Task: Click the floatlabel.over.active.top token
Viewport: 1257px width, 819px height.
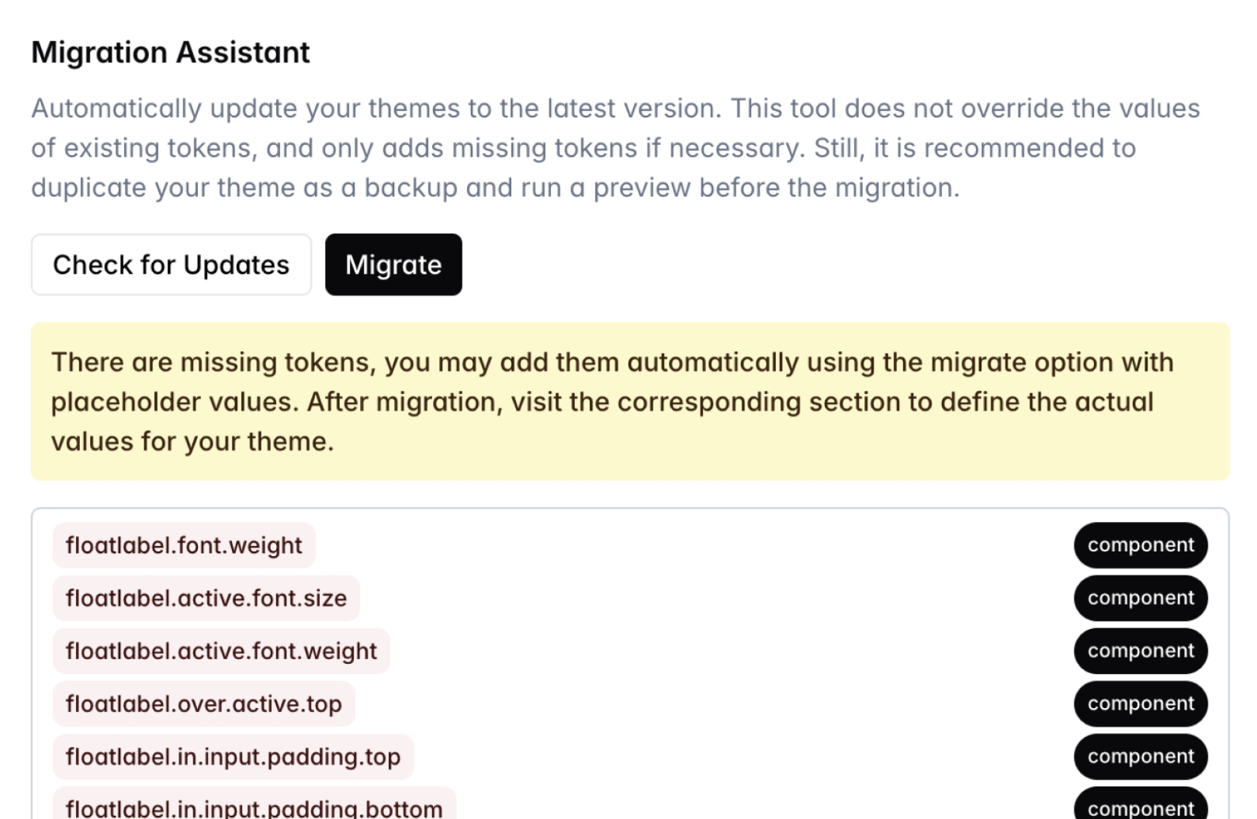Action: [203, 703]
